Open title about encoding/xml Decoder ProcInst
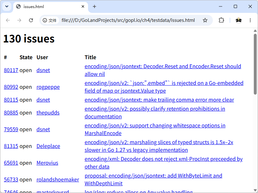Image resolution: width=258 pixels, height=193 pixels. (164, 163)
